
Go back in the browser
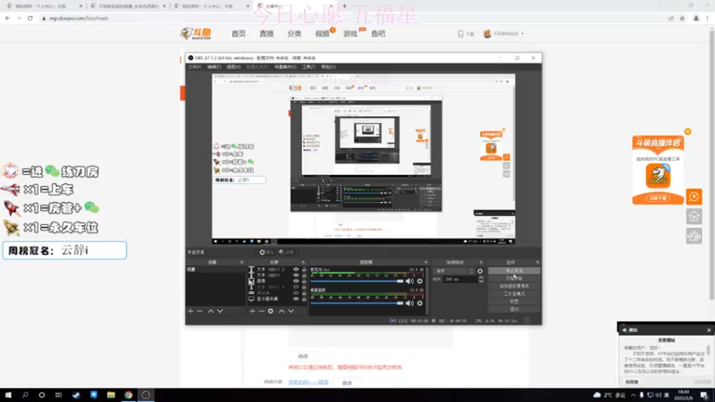[x=8, y=18]
